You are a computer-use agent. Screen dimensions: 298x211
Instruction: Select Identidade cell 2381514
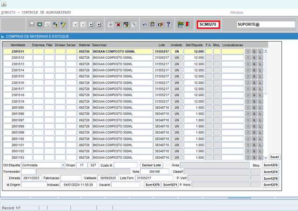tap(18, 70)
